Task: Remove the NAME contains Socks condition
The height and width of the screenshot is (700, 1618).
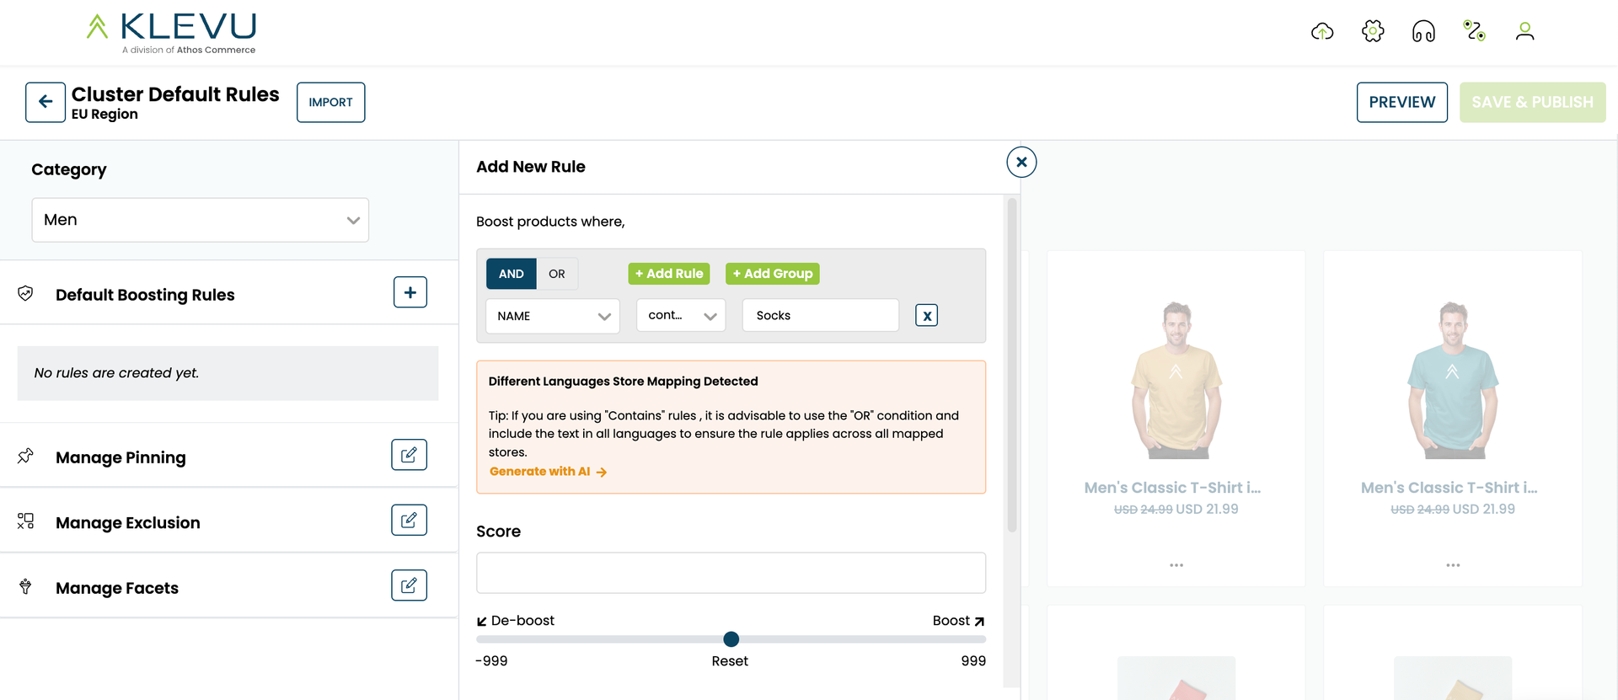Action: (927, 315)
